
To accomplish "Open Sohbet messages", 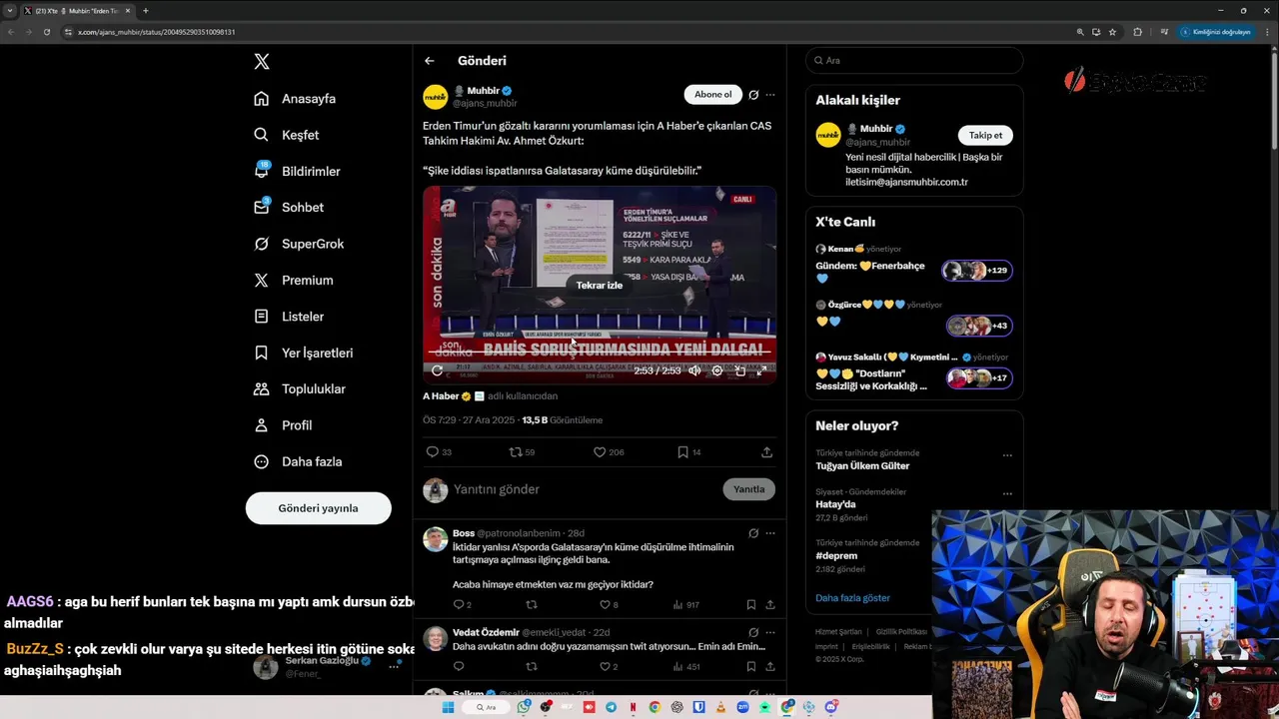I will 289,208.
